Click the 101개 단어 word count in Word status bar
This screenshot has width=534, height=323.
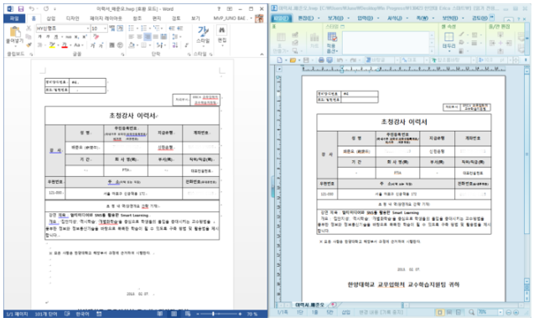[47, 314]
